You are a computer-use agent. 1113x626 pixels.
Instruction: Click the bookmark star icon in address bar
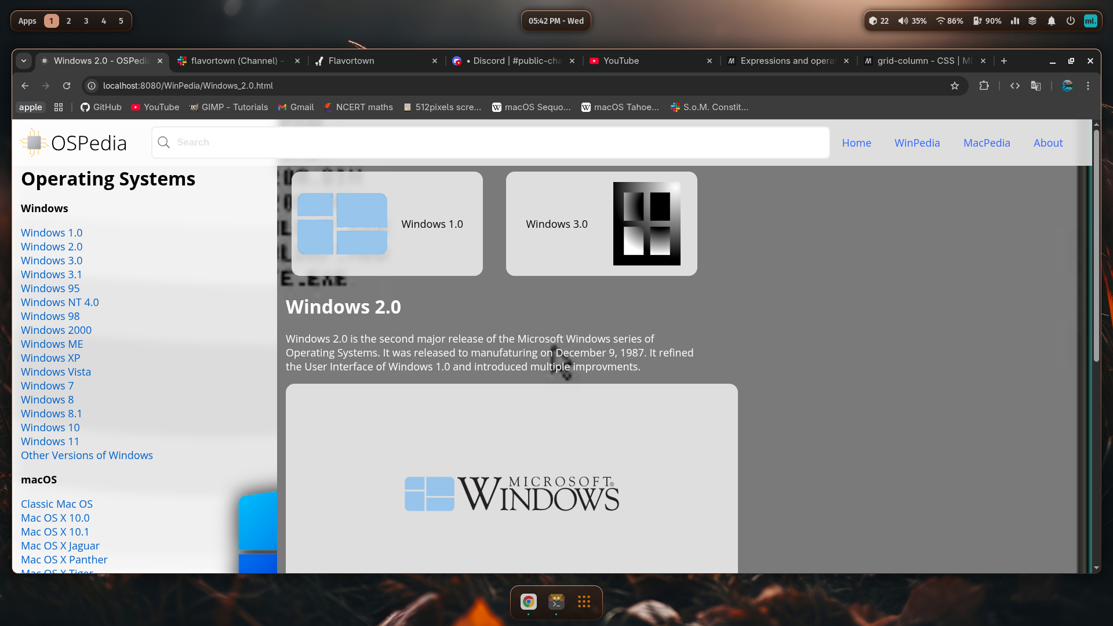click(955, 86)
